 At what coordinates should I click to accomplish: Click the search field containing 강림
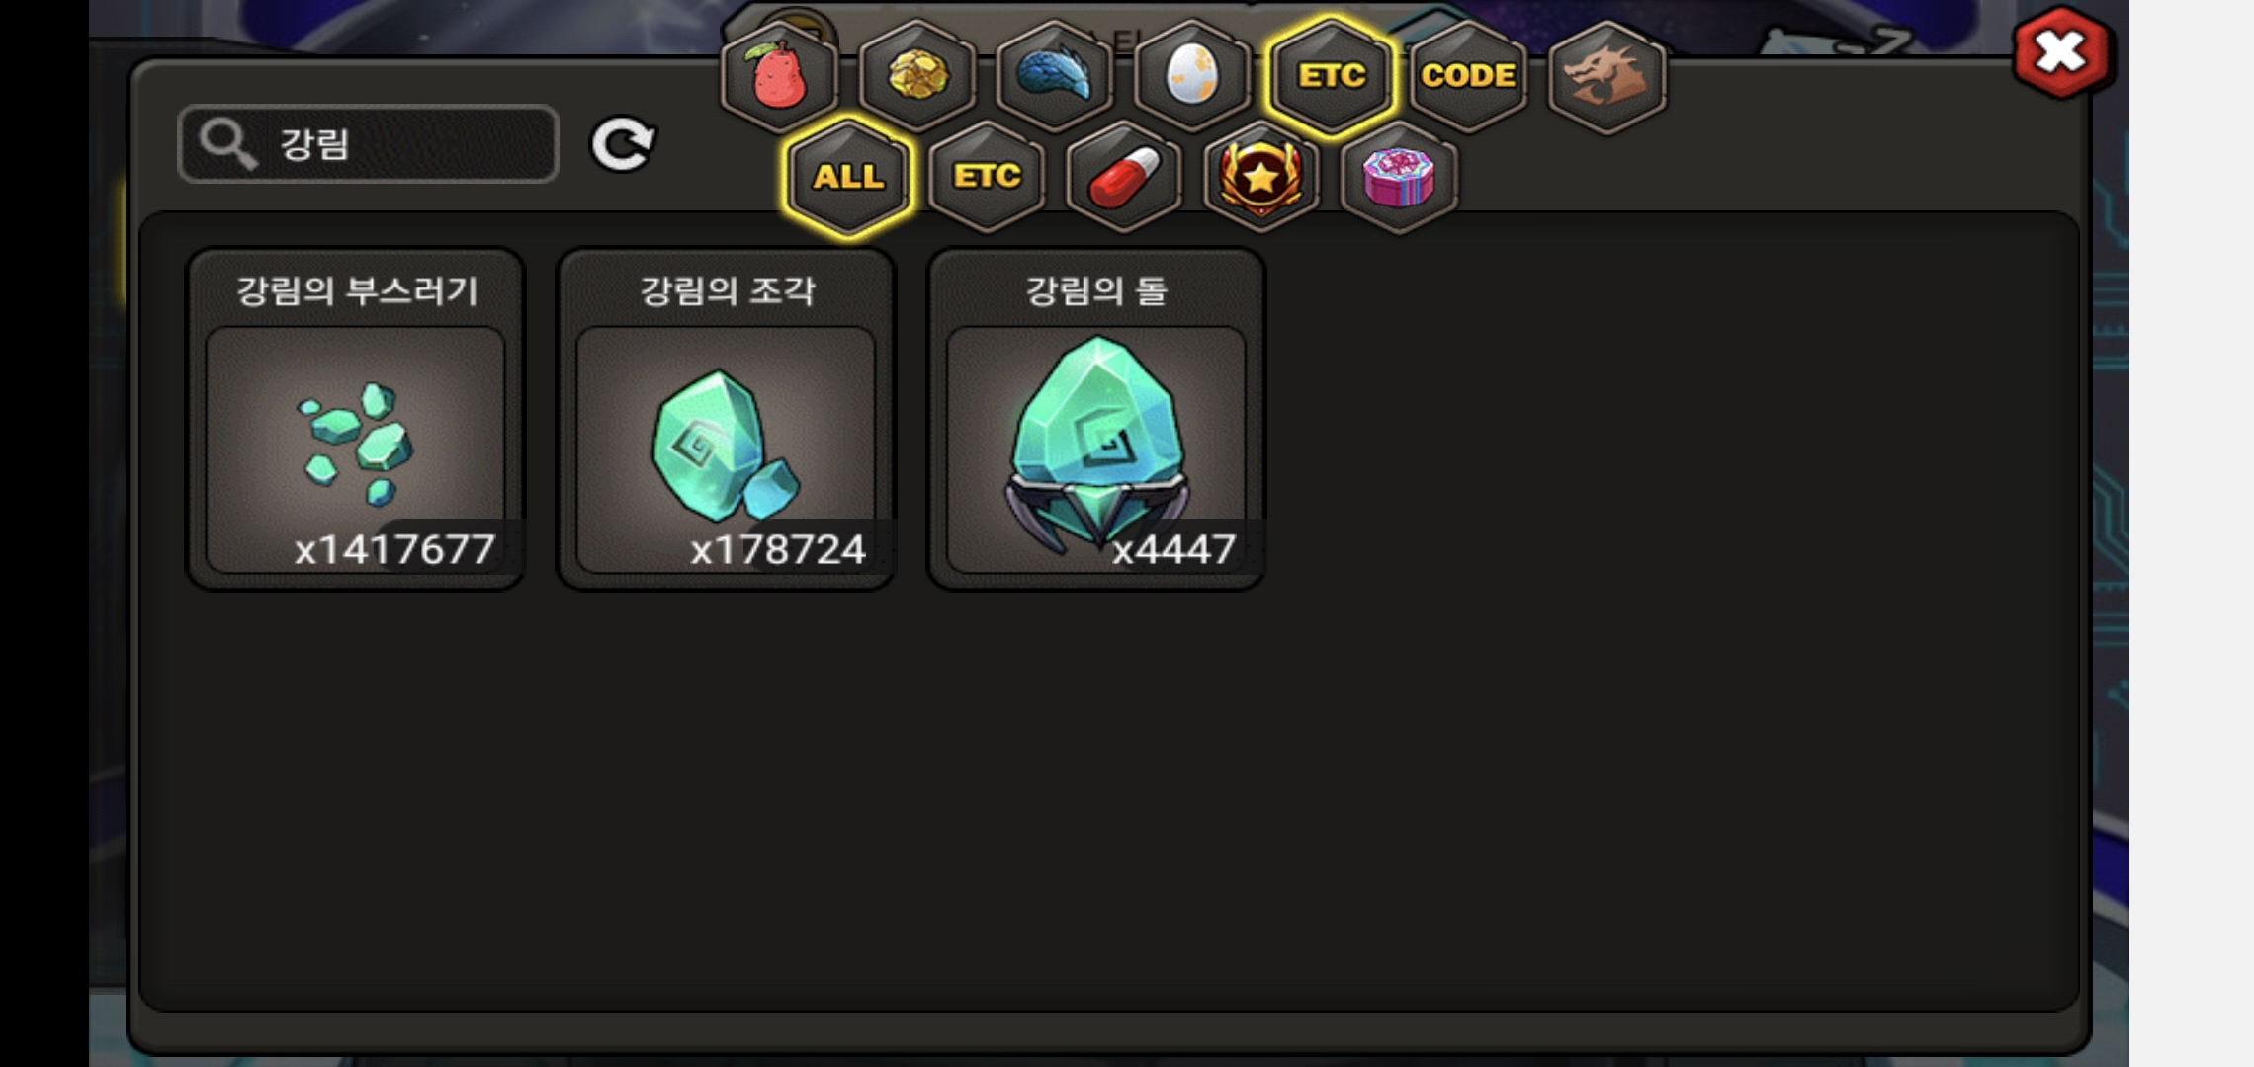[368, 144]
